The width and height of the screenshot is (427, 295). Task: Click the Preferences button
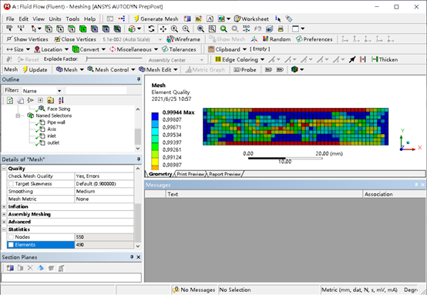coord(314,39)
